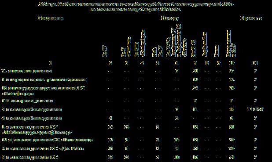This screenshot has width=272, height=162.
Task: Click '?' repair cell of 71-я пехотная row
Action: pos(255,71)
